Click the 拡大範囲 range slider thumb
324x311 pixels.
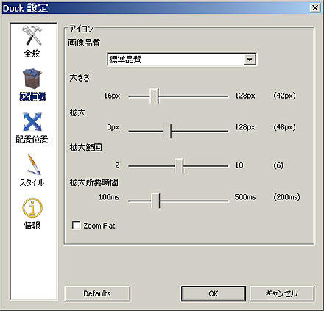point(179,166)
